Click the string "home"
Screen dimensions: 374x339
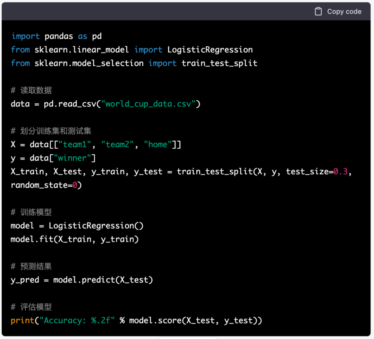pos(158,145)
